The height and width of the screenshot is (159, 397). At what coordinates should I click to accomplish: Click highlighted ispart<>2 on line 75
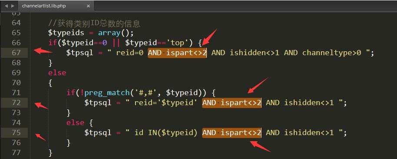(x=241, y=132)
